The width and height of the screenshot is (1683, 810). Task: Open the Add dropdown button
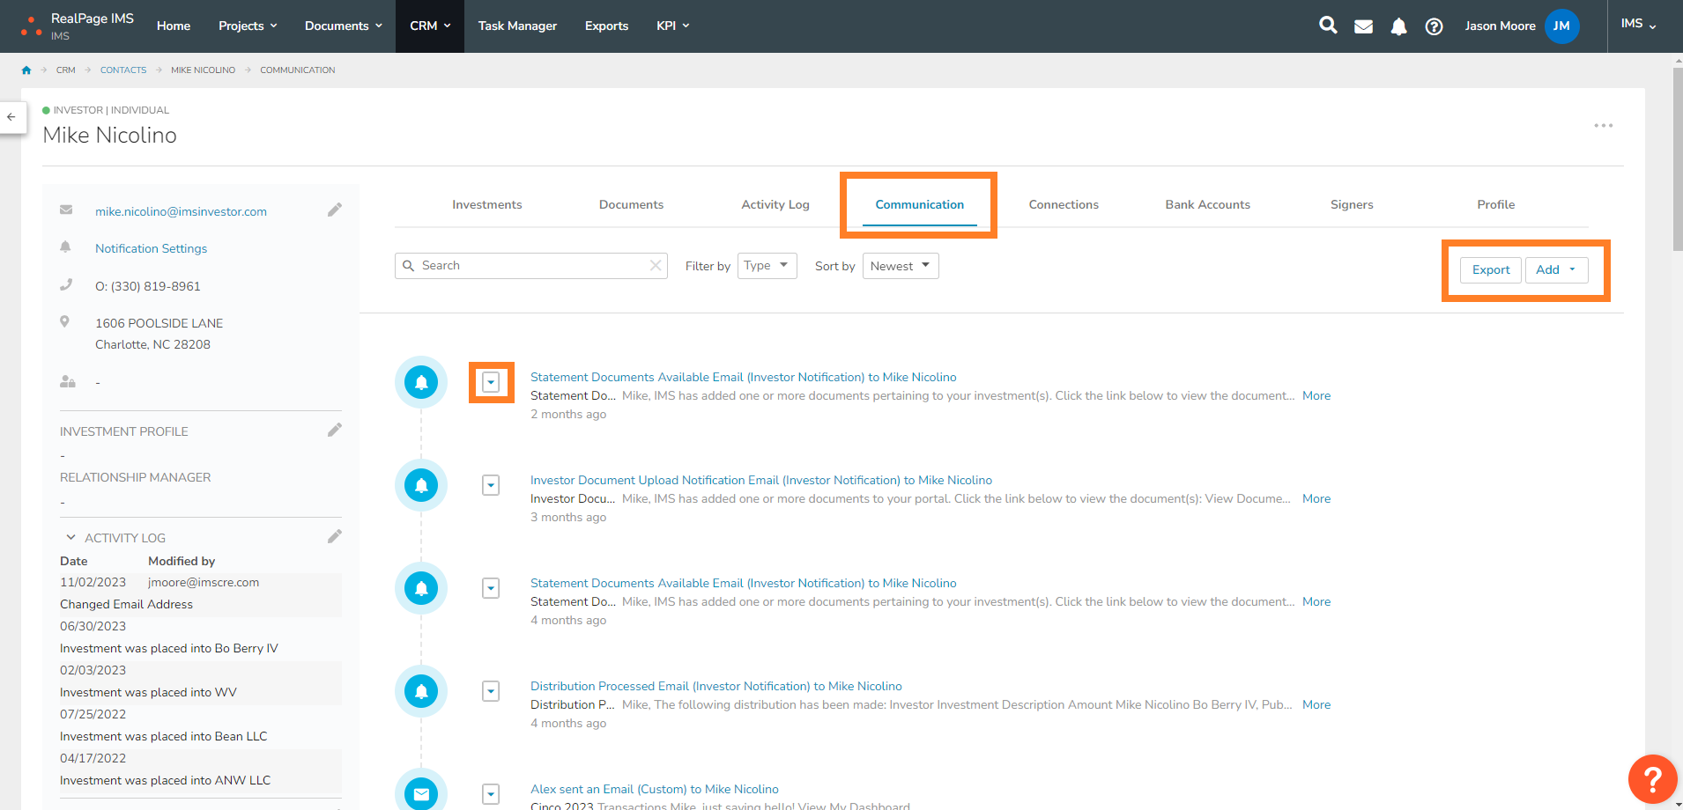tap(1556, 269)
